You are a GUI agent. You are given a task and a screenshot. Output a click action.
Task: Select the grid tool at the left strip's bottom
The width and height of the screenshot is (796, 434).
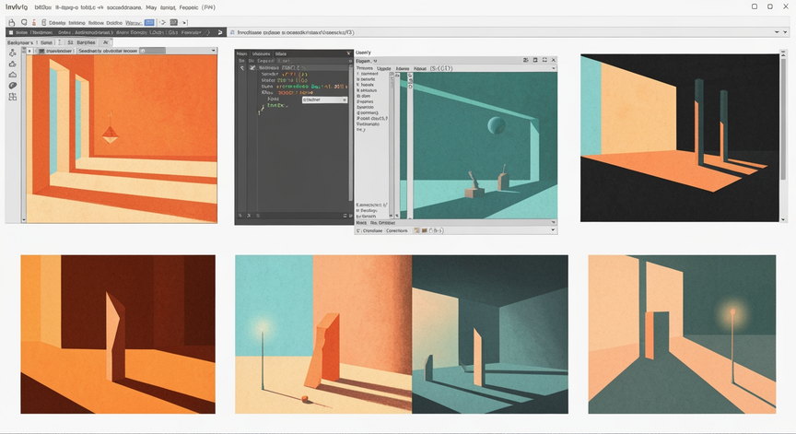tap(13, 97)
